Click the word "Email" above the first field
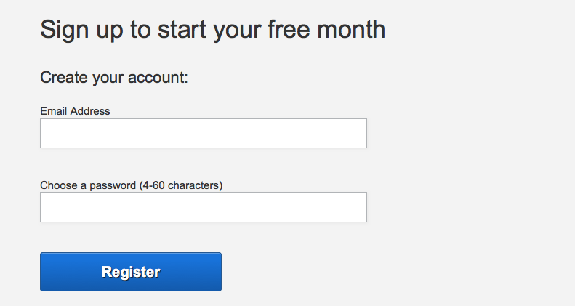575x306 pixels. (x=54, y=111)
